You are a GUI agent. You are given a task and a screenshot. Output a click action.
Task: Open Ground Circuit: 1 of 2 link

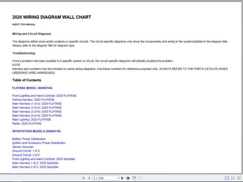[x=26, y=151]
